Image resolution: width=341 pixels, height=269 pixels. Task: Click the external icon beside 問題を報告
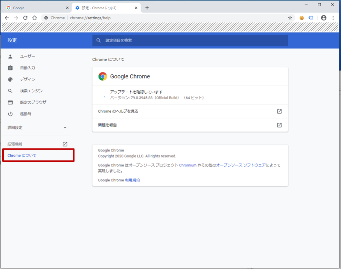pos(279,125)
